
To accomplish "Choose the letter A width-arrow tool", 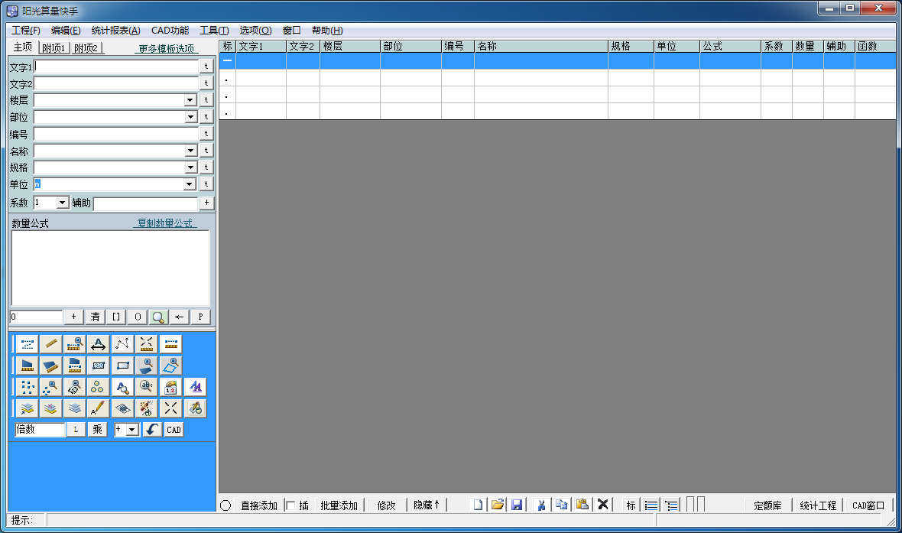I will [99, 344].
